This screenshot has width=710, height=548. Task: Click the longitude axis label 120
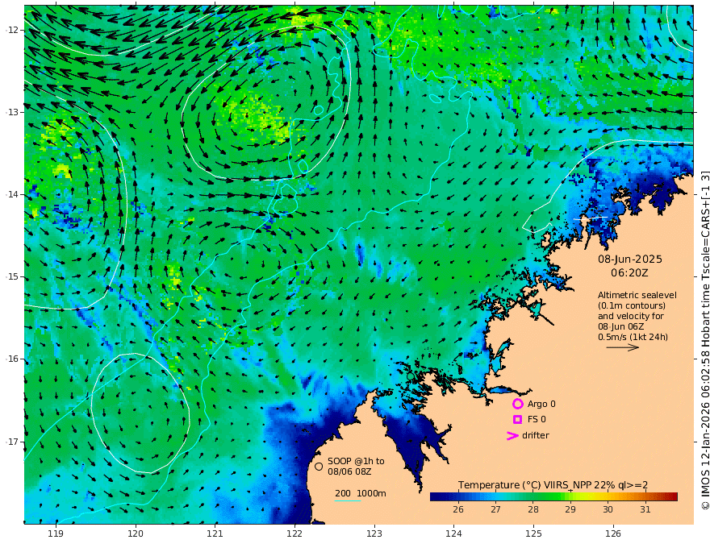point(136,533)
